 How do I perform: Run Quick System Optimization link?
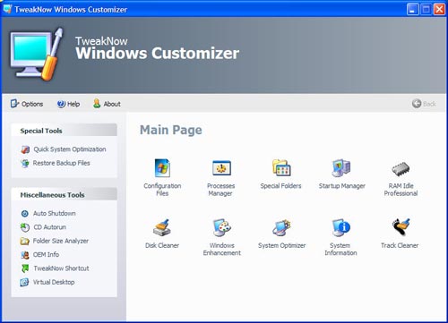(x=70, y=149)
